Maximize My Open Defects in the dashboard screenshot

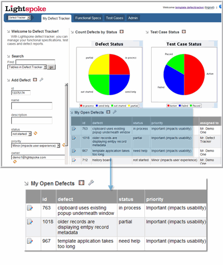(108, 112)
